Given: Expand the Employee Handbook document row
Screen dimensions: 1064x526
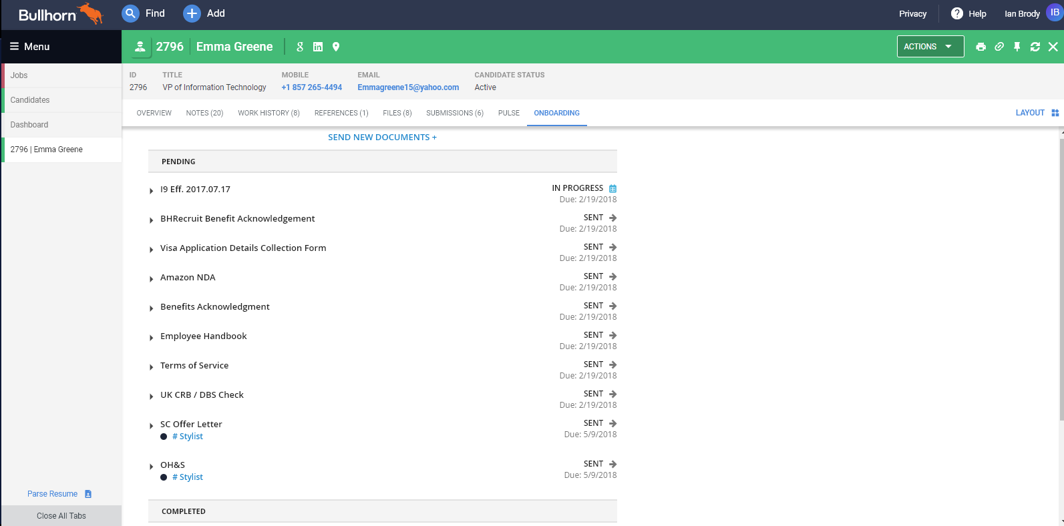Looking at the screenshot, I should click(152, 338).
